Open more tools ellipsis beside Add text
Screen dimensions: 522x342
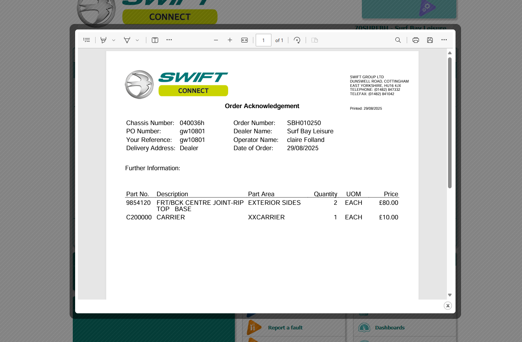pyautogui.click(x=169, y=40)
